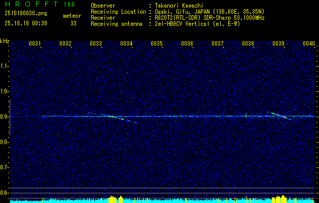Click the kHz axis unit label
The width and height of the screenshot is (319, 203).
coord(5,41)
